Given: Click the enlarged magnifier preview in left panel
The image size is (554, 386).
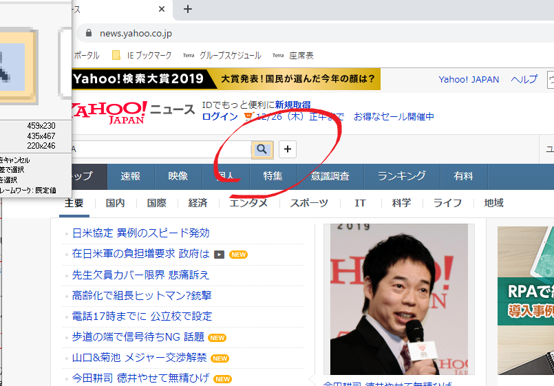Looking at the screenshot, I should [x=18, y=66].
